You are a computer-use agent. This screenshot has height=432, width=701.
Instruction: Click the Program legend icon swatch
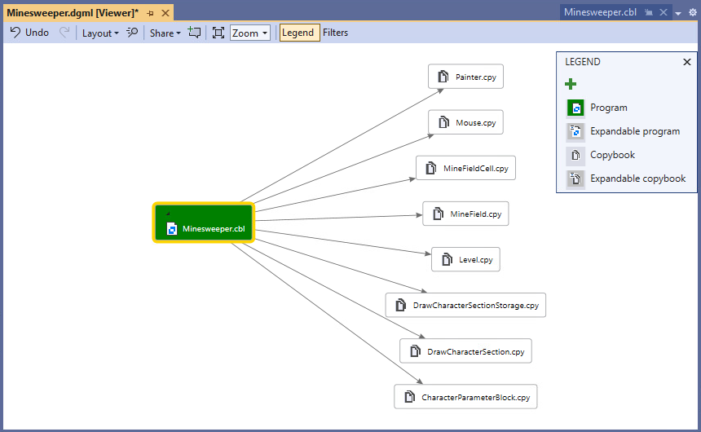(576, 108)
